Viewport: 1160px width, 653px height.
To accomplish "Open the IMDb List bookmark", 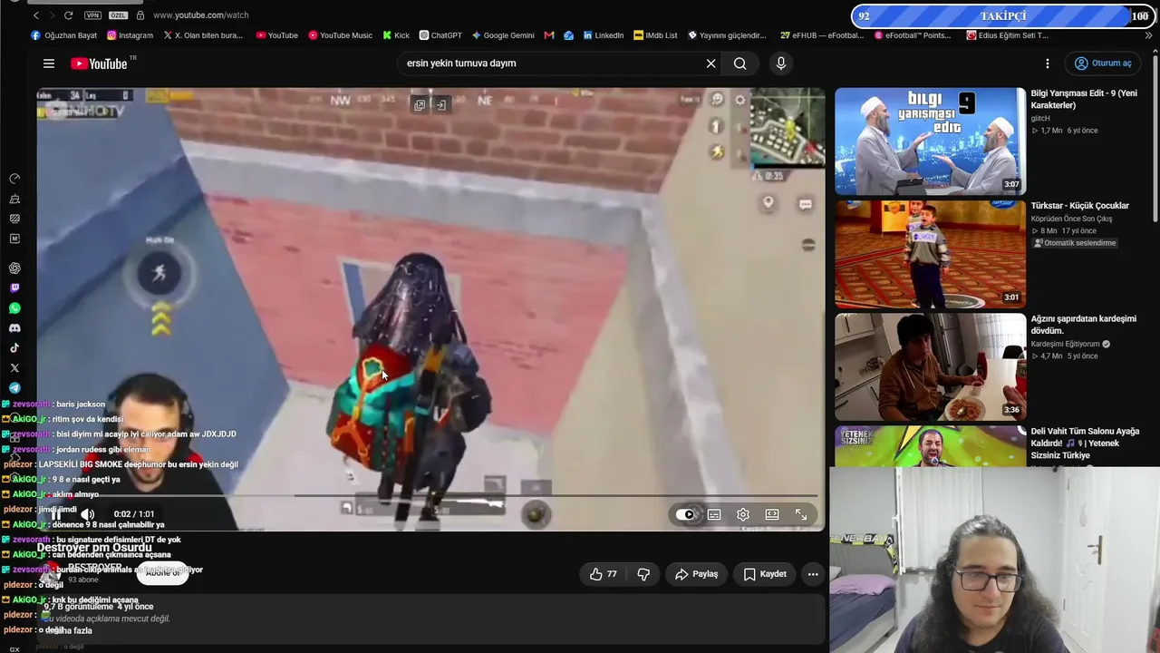I will click(x=655, y=35).
